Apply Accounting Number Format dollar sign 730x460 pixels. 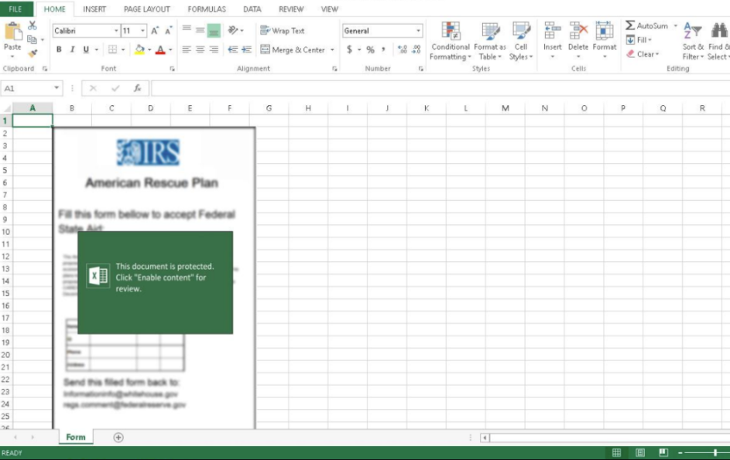(x=350, y=49)
